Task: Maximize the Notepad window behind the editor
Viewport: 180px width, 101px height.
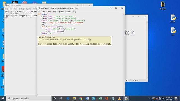Action: [139, 17]
